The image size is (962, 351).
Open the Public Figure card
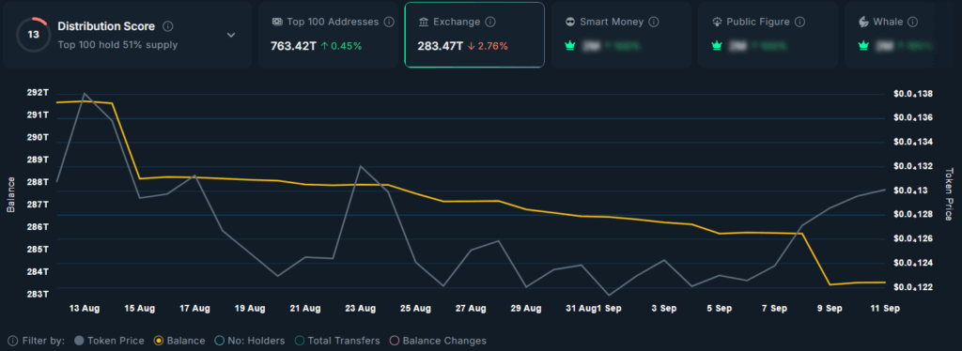point(768,35)
